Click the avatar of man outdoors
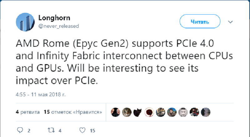250x137 pixels. pyautogui.click(x=172, y=112)
